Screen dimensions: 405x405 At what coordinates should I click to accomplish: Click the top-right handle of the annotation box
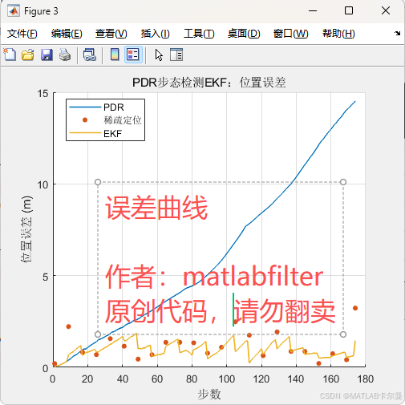(343, 182)
